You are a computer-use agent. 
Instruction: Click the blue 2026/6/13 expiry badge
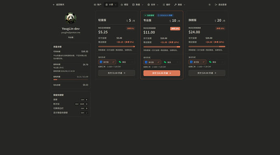click(165, 15)
